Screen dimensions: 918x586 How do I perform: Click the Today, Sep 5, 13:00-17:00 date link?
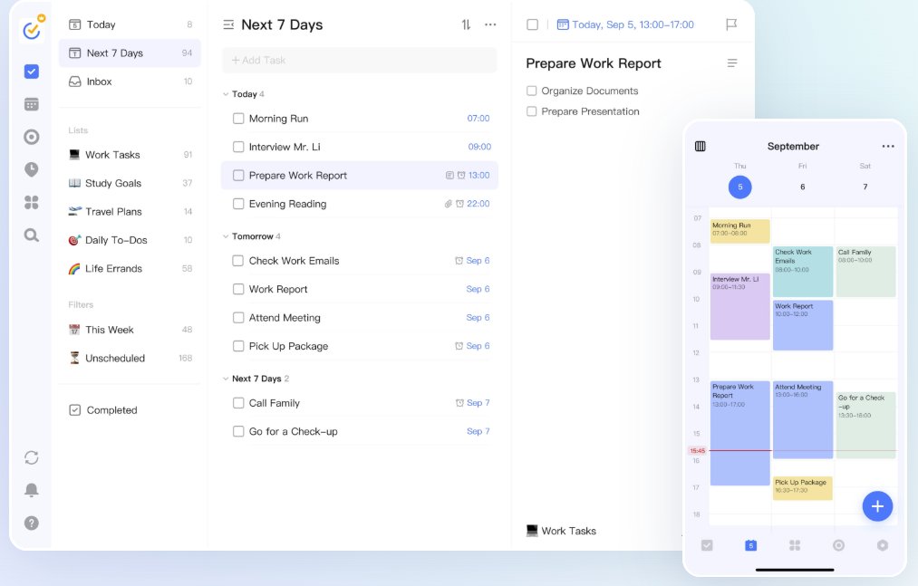(x=633, y=24)
